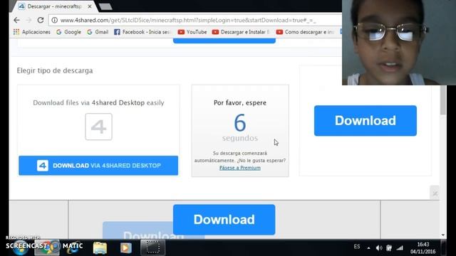Click the Pásese a Premium link
Screen dimensions: 456x256
click(x=240, y=168)
